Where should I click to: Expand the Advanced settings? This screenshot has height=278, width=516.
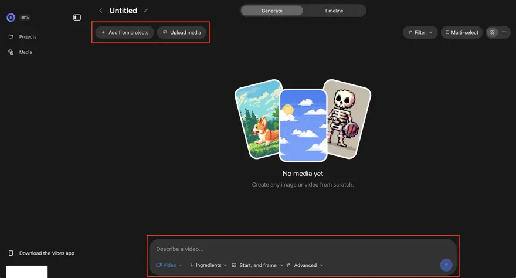(305, 265)
